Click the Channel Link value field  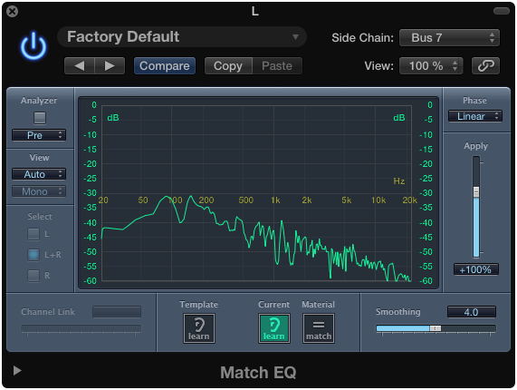[x=117, y=312]
